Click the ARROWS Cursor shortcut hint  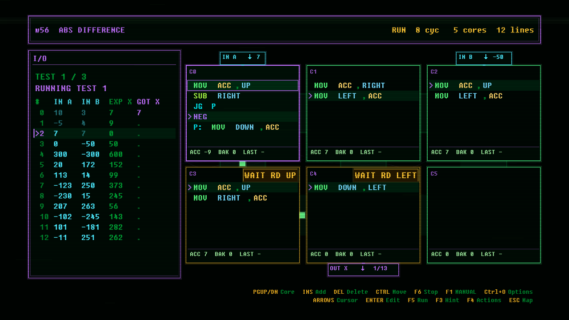click(x=336, y=300)
